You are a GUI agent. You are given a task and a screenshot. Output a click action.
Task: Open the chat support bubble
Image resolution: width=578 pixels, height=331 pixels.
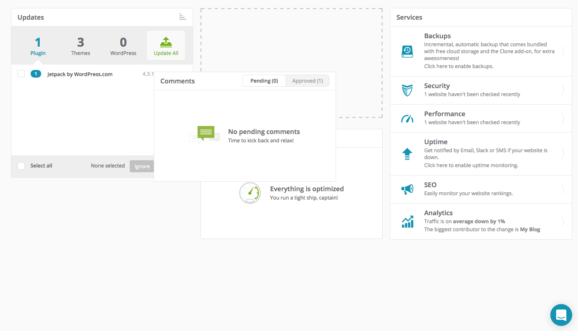(561, 315)
